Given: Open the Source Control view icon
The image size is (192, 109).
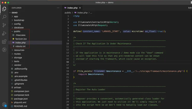Looking at the screenshot, I should click(x=4, y=25).
